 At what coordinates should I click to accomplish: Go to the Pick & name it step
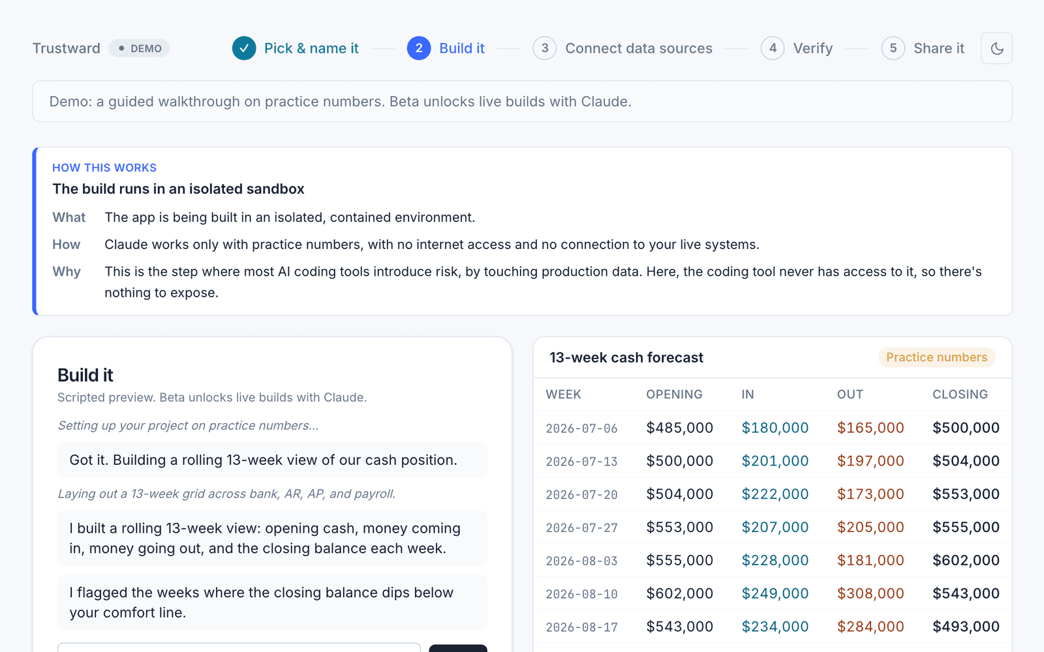click(311, 48)
